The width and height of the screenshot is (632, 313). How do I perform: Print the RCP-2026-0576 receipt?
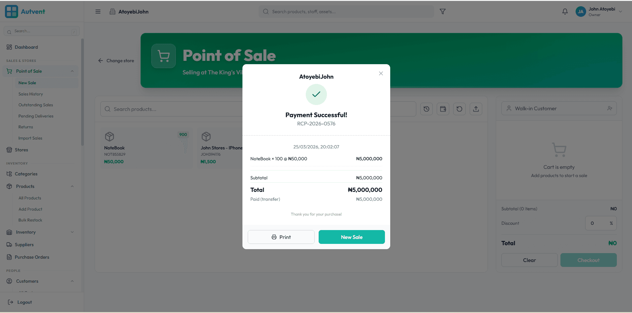click(281, 237)
